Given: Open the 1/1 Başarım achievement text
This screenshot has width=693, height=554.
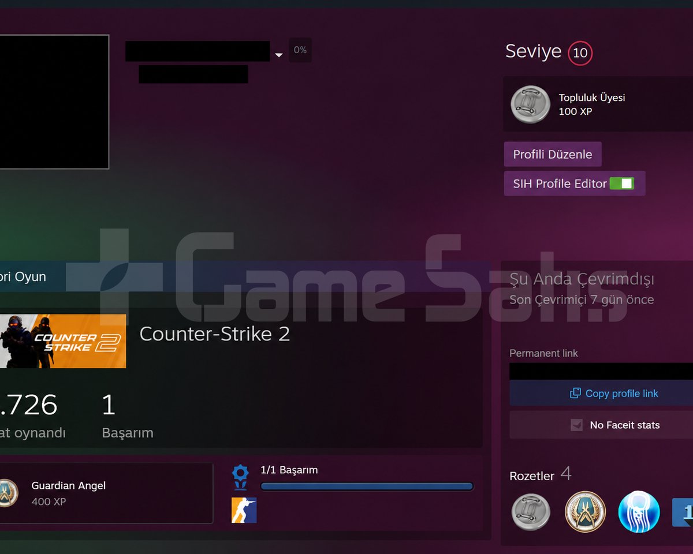Looking at the screenshot, I should pyautogui.click(x=289, y=470).
